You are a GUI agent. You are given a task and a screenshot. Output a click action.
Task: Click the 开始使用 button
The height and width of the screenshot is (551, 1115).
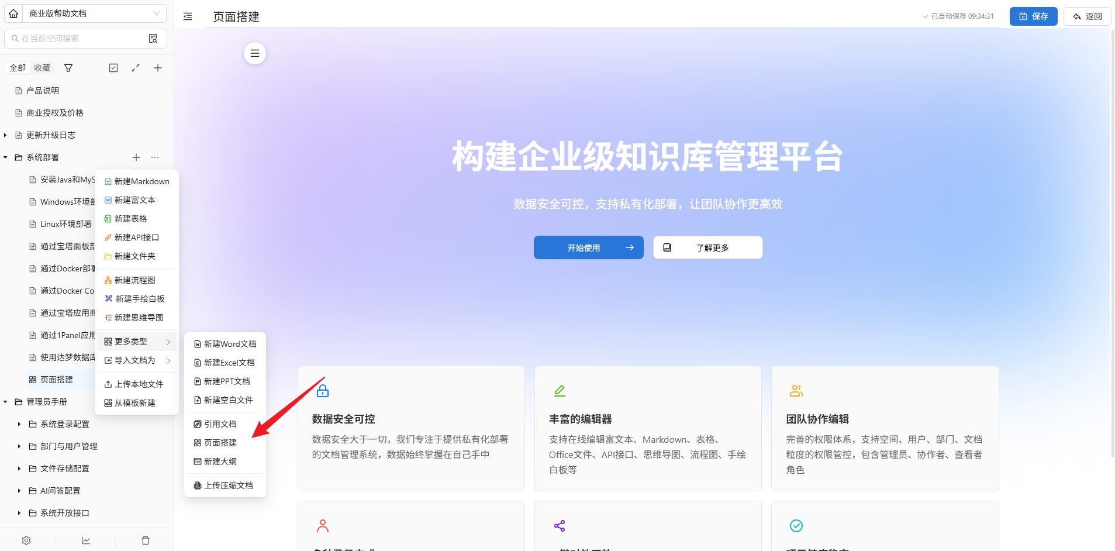[x=588, y=247]
